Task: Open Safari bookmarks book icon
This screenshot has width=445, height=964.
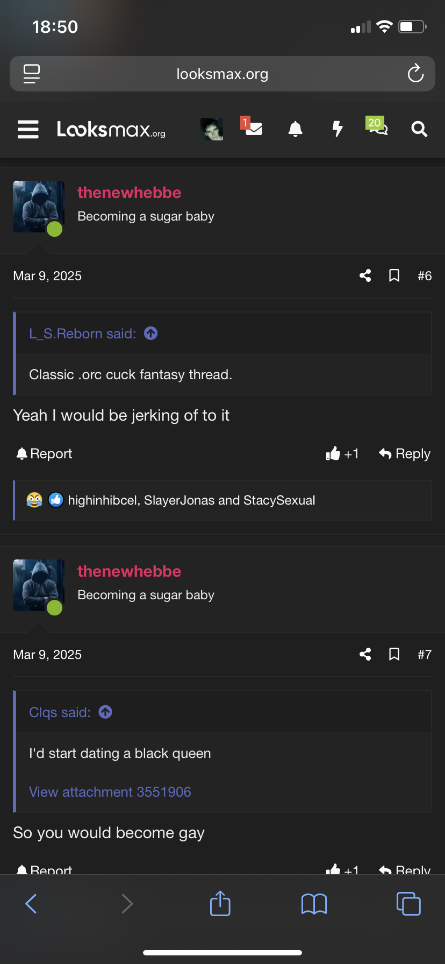Action: (x=314, y=904)
